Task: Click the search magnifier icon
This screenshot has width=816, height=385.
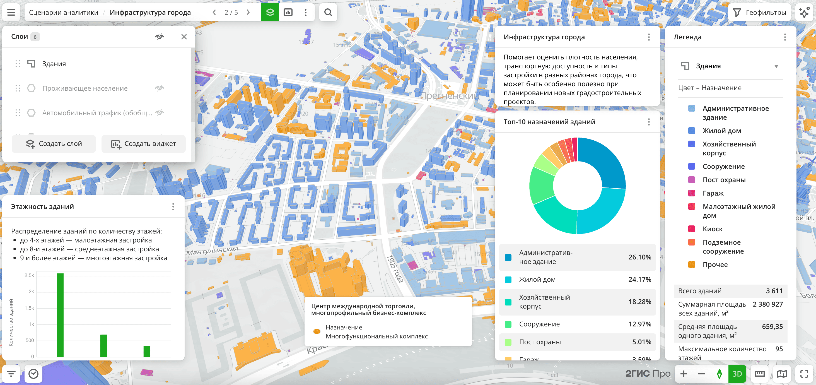Action: click(328, 12)
